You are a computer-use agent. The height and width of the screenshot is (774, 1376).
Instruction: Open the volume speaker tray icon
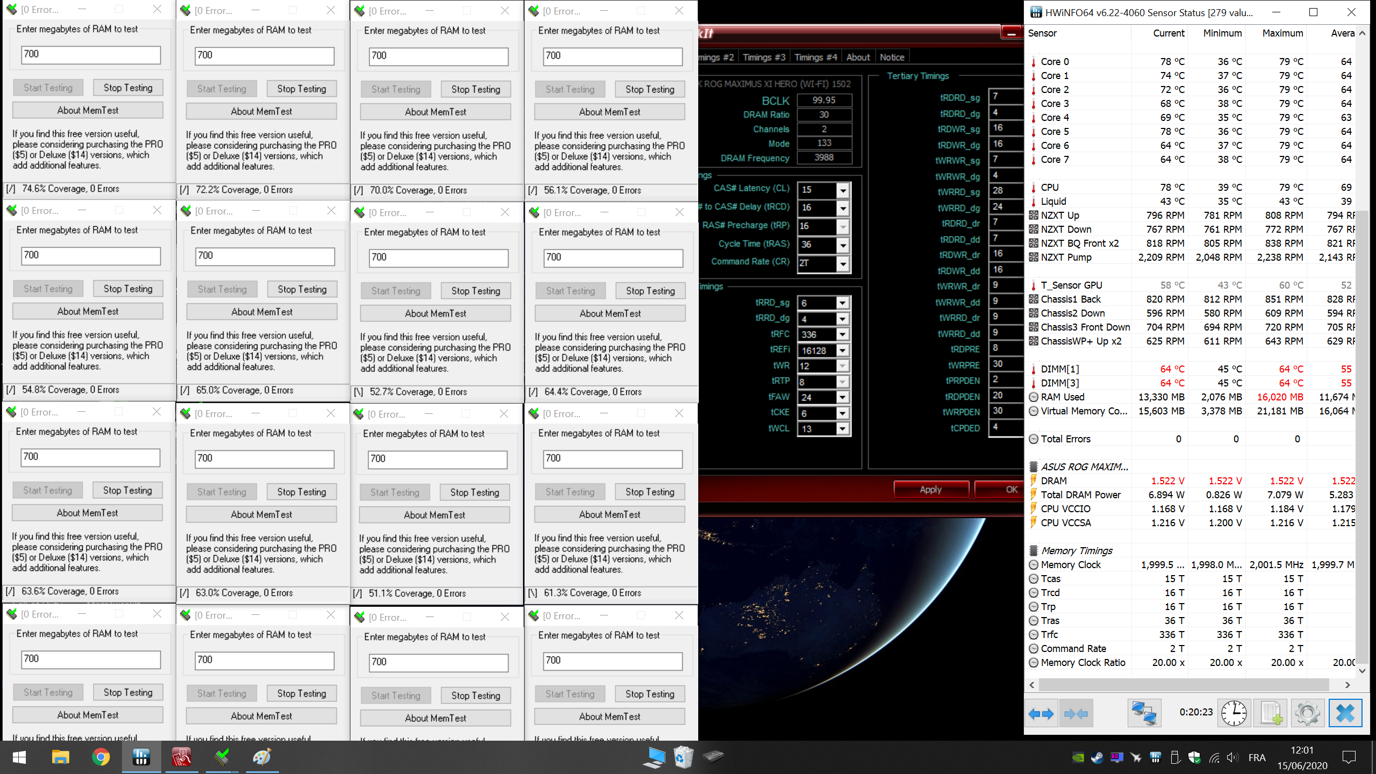coord(1233,758)
